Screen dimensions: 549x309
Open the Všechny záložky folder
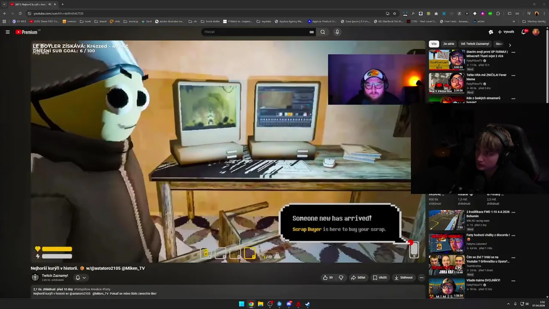click(x=534, y=21)
